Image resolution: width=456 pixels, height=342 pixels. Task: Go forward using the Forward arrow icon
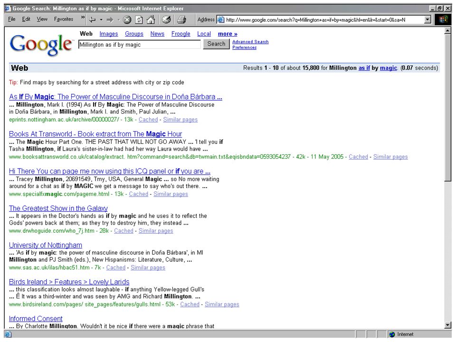click(110, 20)
